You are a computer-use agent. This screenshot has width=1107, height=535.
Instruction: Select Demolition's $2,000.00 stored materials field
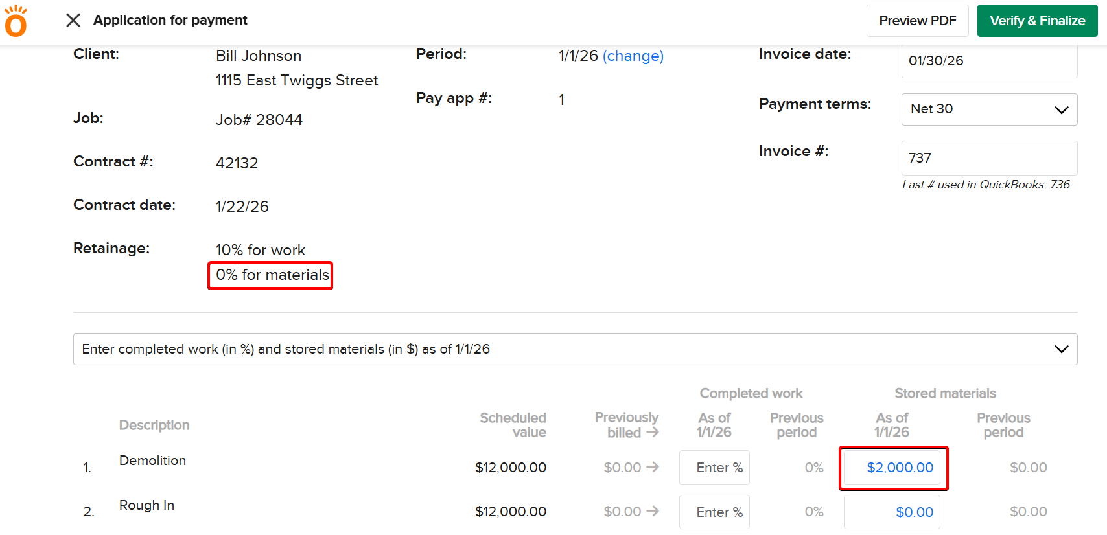point(892,468)
